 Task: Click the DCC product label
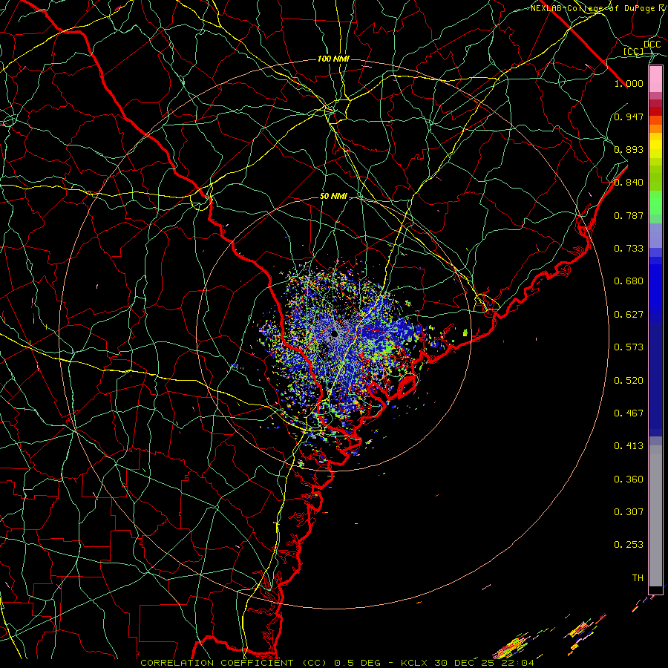click(652, 45)
